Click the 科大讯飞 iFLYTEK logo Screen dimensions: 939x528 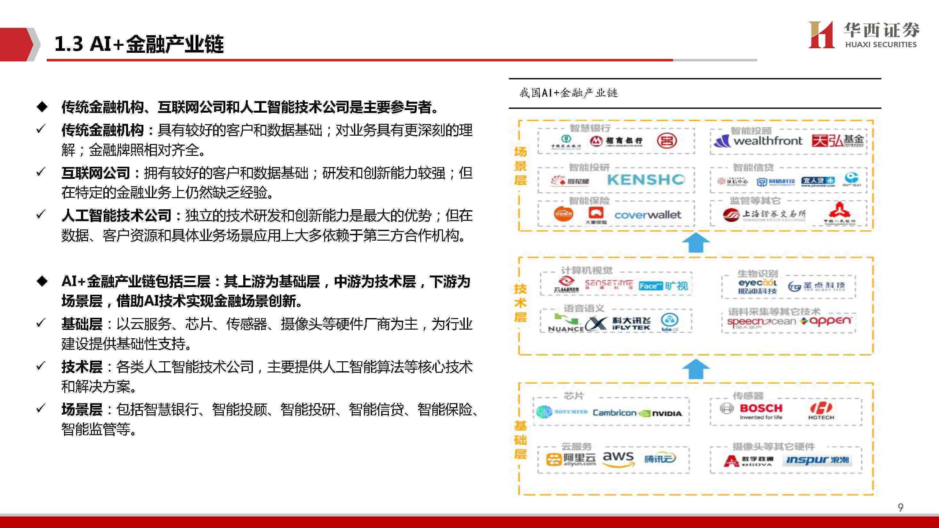618,323
